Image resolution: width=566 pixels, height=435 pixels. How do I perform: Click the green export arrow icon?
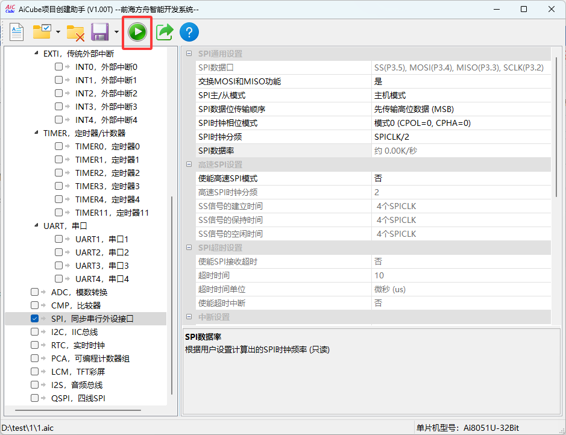click(165, 32)
